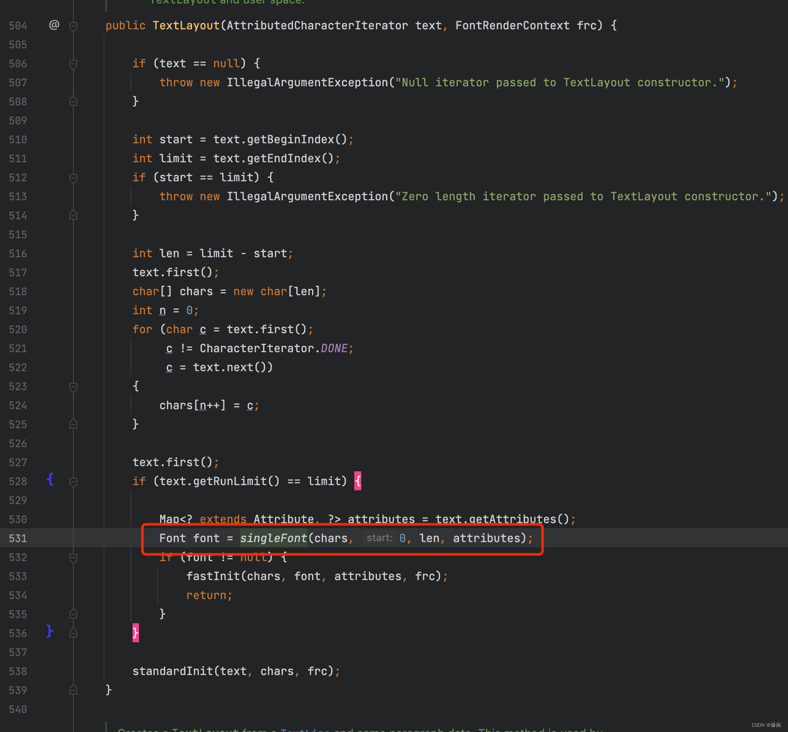The height and width of the screenshot is (732, 788).
Task: Click fold end marker on line 535
Action: point(73,614)
